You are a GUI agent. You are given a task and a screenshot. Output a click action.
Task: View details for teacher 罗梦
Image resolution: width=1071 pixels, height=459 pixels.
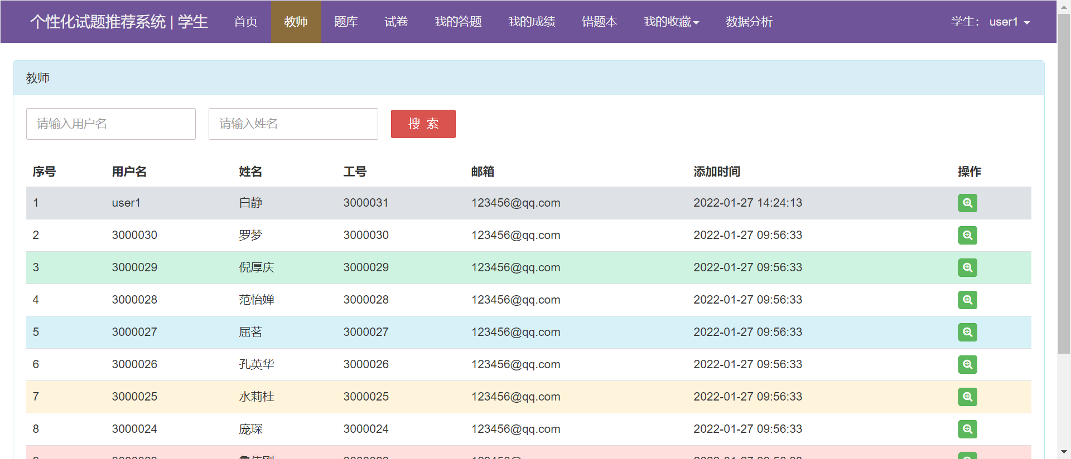tap(967, 235)
